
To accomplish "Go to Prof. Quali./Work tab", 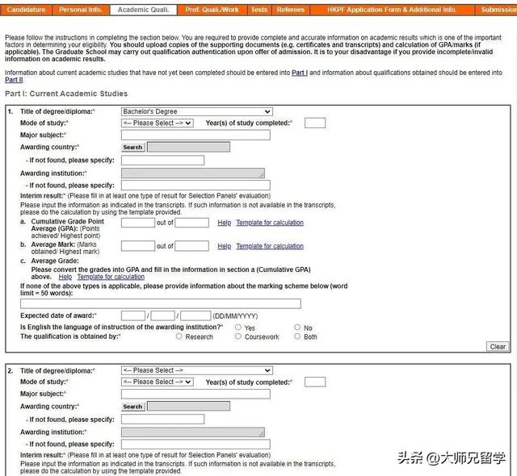I will pos(212,10).
